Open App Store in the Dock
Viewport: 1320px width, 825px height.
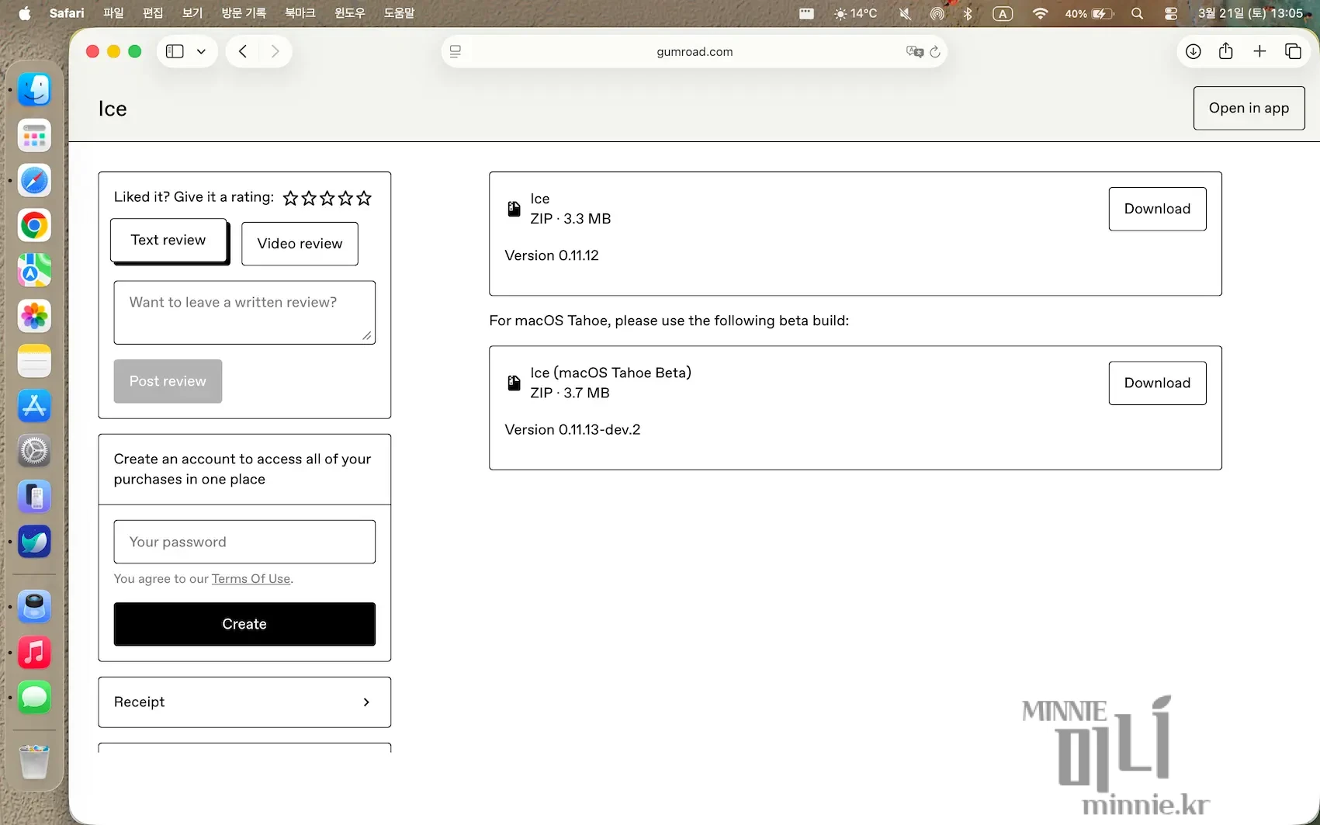34,406
